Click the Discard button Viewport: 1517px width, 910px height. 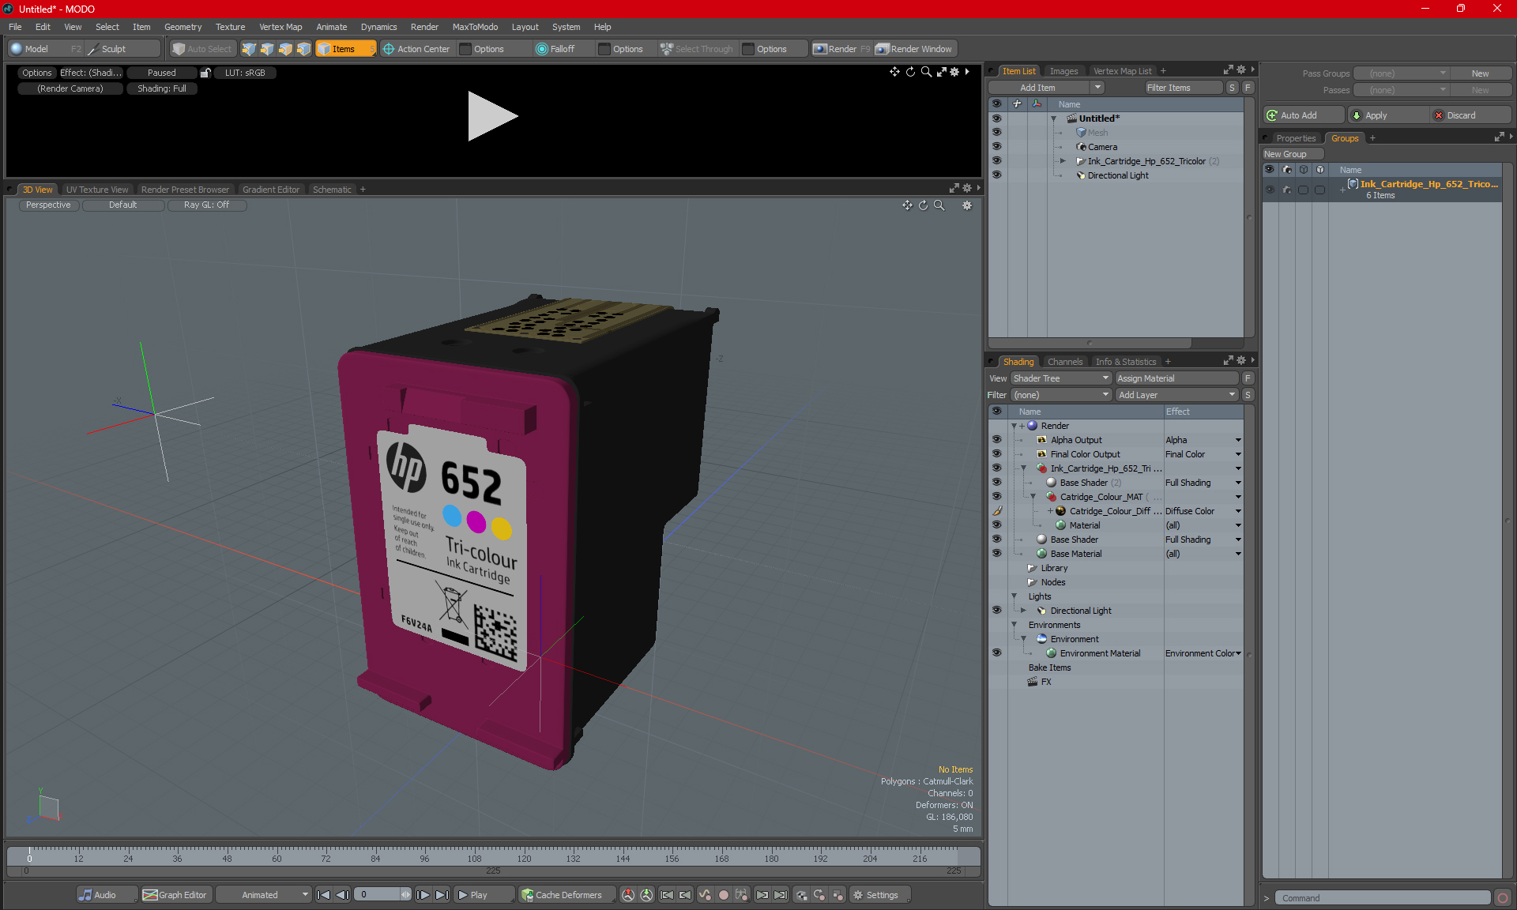click(1470, 115)
